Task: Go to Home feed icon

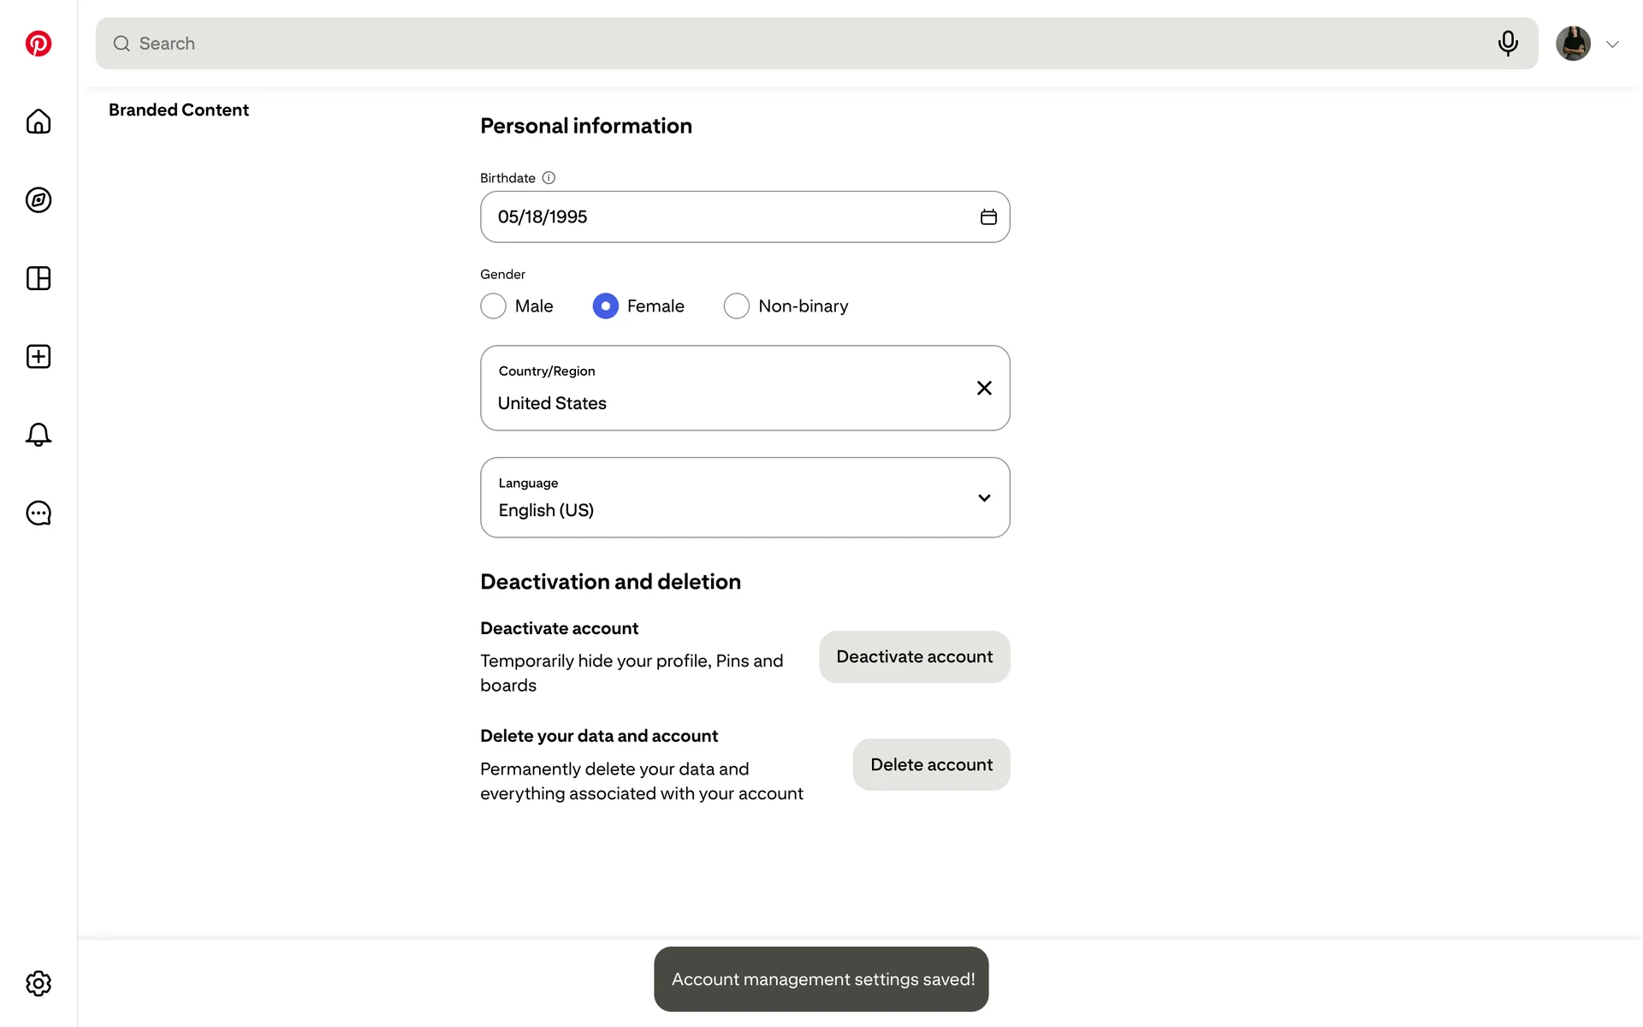Action: 39,122
